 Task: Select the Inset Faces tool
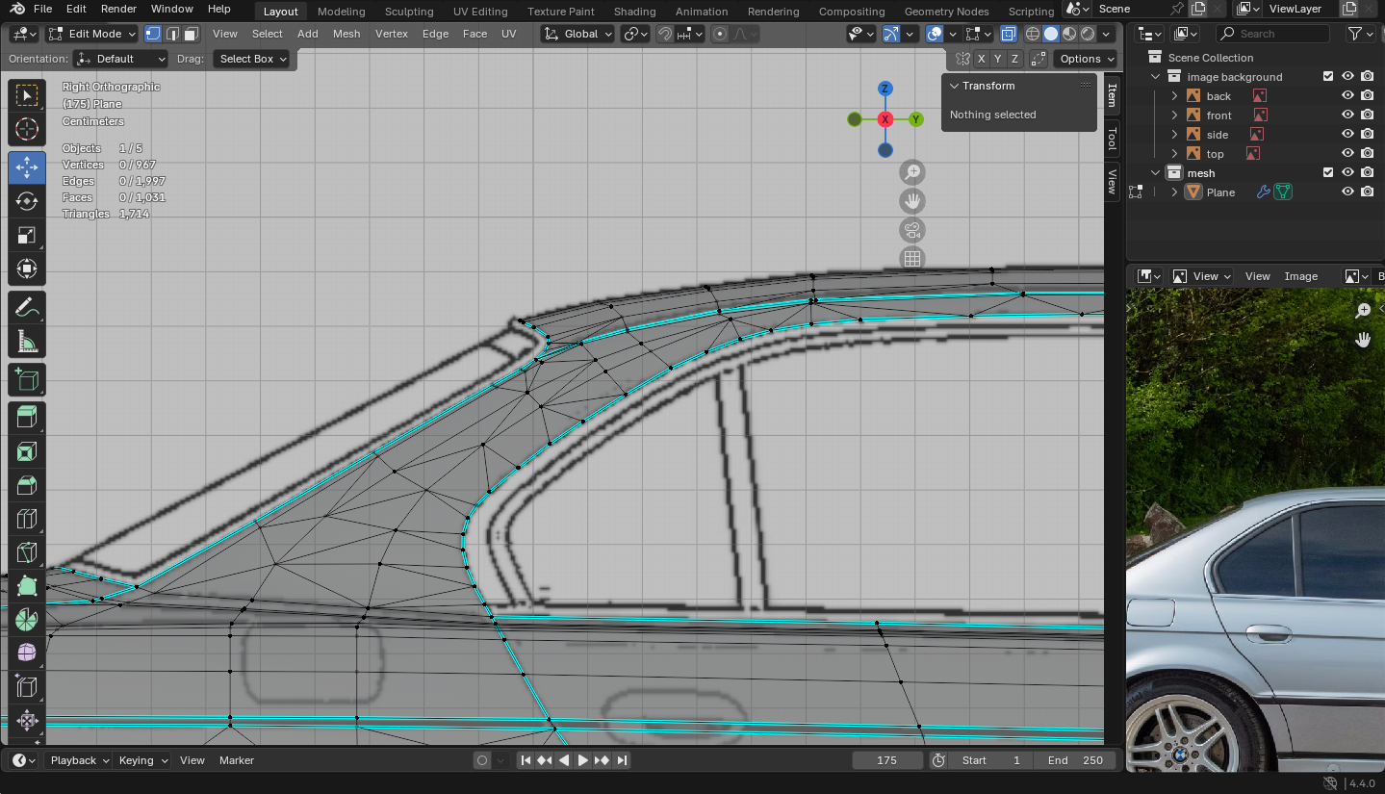point(27,451)
